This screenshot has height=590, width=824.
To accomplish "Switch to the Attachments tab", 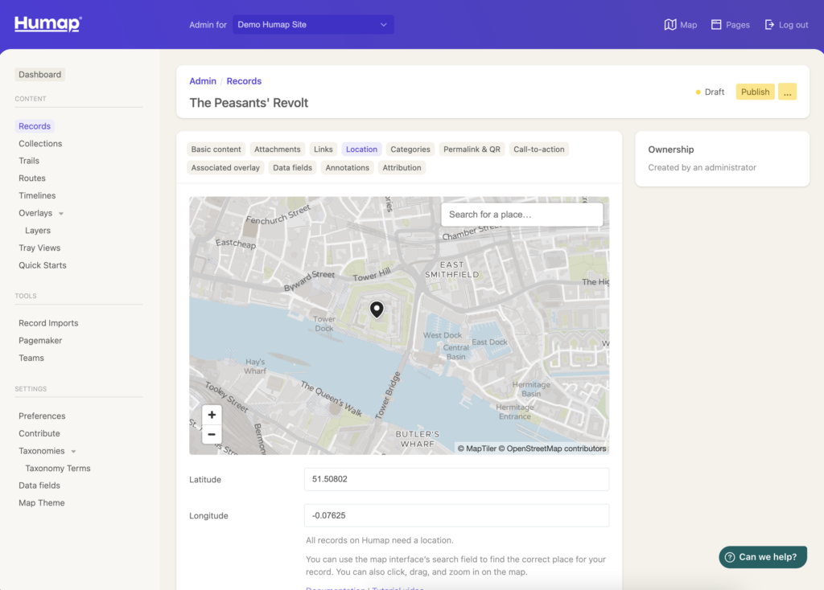I will 277,150.
